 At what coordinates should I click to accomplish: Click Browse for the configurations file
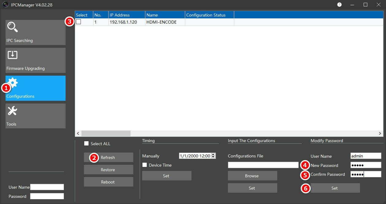252,176
